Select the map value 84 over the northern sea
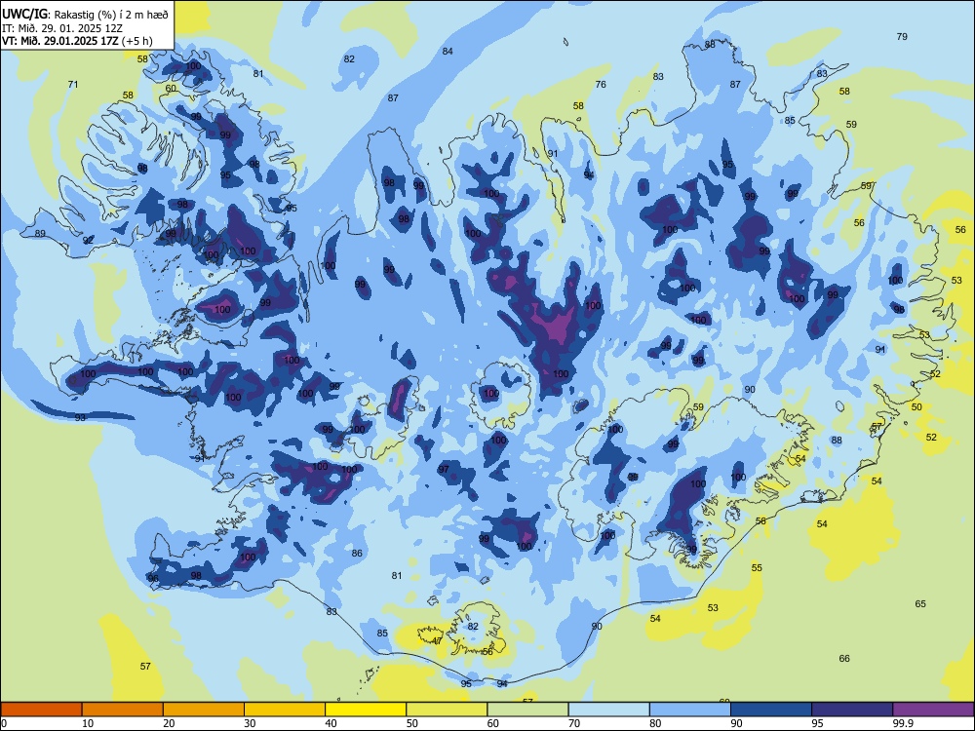Image resolution: width=975 pixels, height=731 pixels. pos(448,51)
